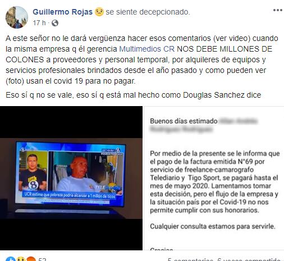This screenshot has width=284, height=261.
Task: Click the blue Like reaction icon
Action: (11, 259)
